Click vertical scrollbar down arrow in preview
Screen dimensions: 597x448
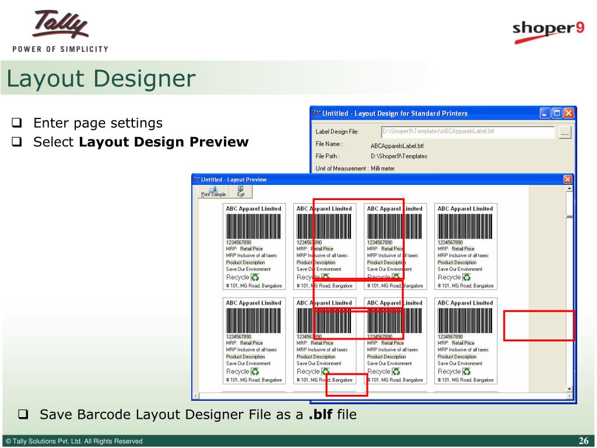point(569,389)
